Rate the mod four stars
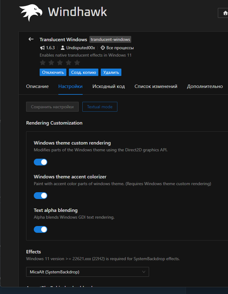228x294 pixels. [69, 63]
